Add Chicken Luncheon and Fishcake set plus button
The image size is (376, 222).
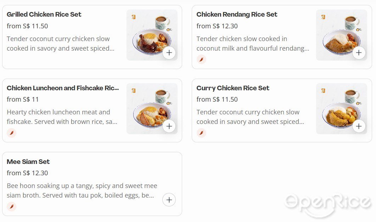[169, 126]
